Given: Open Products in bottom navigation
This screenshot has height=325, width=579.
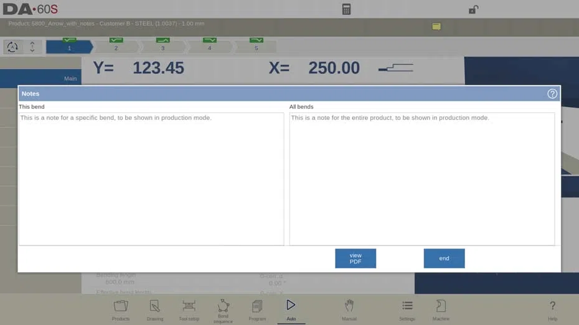Looking at the screenshot, I should (121, 310).
